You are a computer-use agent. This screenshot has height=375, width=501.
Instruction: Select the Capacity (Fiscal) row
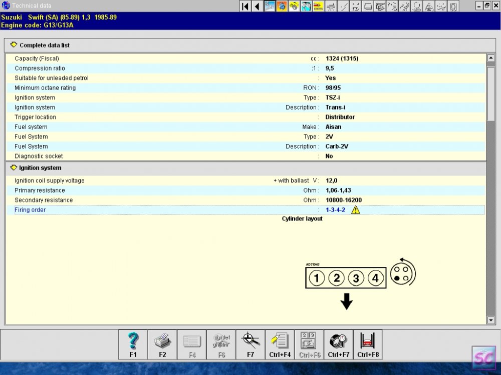pos(245,58)
